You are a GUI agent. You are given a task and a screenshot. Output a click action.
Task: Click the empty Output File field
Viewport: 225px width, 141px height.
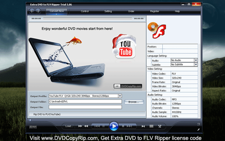[x=85, y=107]
